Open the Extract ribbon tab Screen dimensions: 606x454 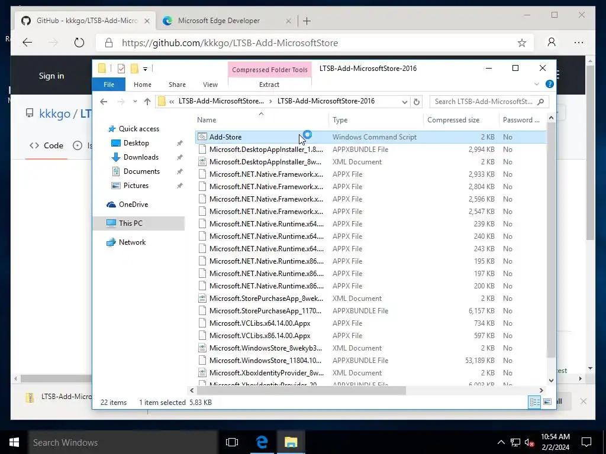pyautogui.click(x=269, y=84)
